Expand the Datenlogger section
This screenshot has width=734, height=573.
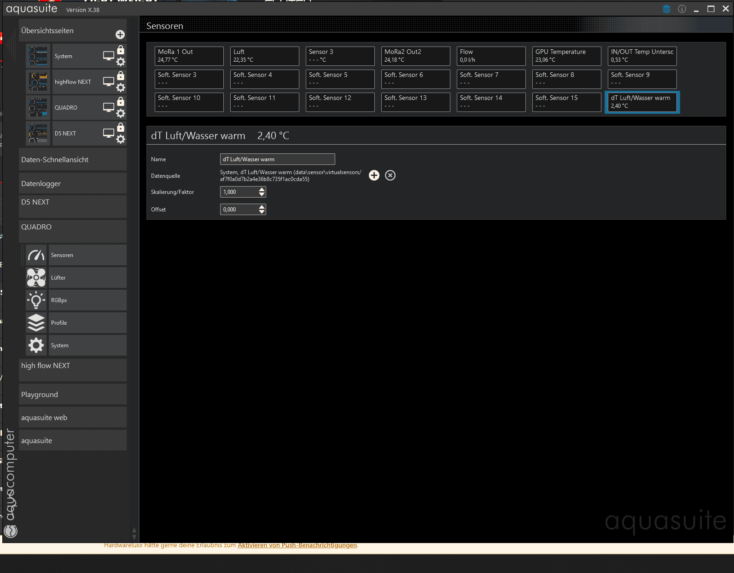point(73,183)
